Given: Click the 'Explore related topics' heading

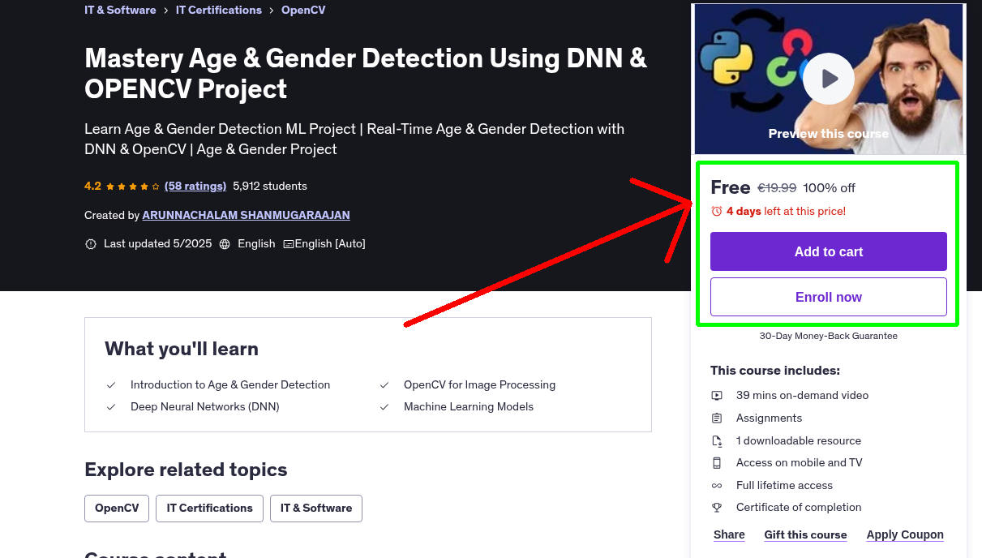Looking at the screenshot, I should pyautogui.click(x=186, y=470).
